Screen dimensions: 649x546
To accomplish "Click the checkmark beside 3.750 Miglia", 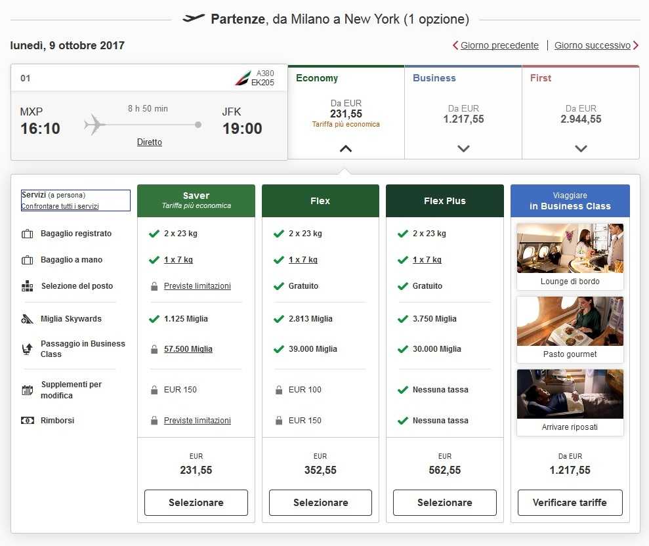I will click(403, 319).
